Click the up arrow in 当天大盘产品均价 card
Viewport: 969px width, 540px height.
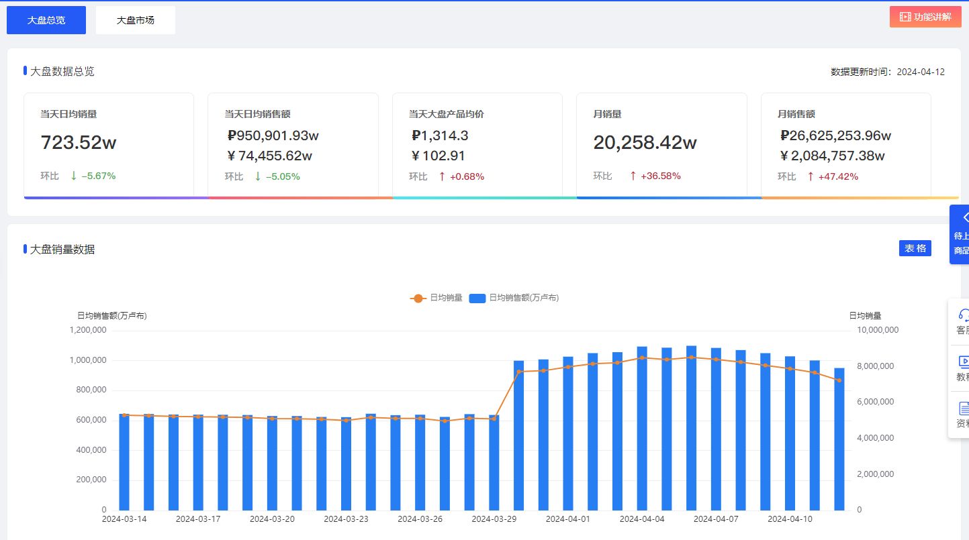point(442,176)
